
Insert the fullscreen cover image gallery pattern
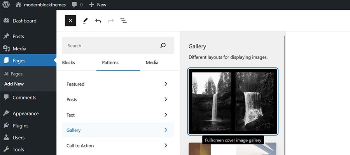(233, 102)
